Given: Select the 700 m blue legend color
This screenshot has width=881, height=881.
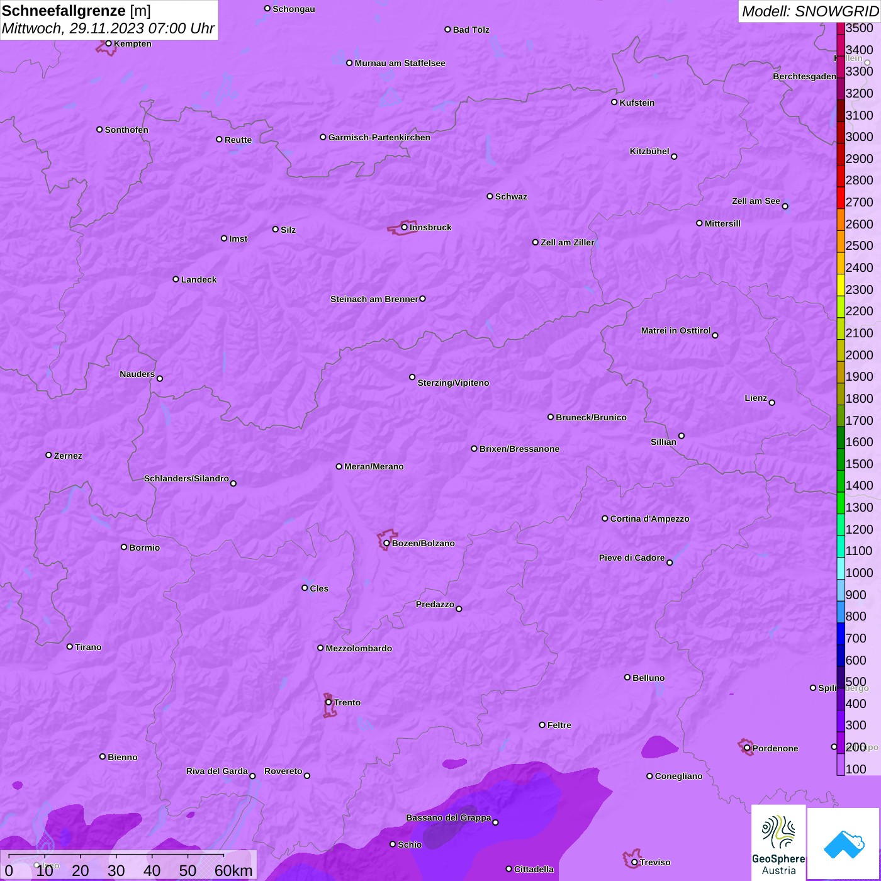Looking at the screenshot, I should 841,633.
